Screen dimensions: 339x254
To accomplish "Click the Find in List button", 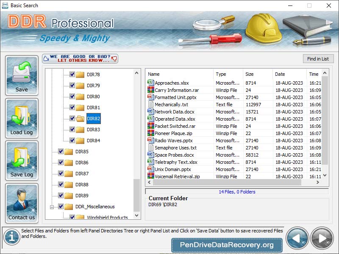I will point(318,59).
